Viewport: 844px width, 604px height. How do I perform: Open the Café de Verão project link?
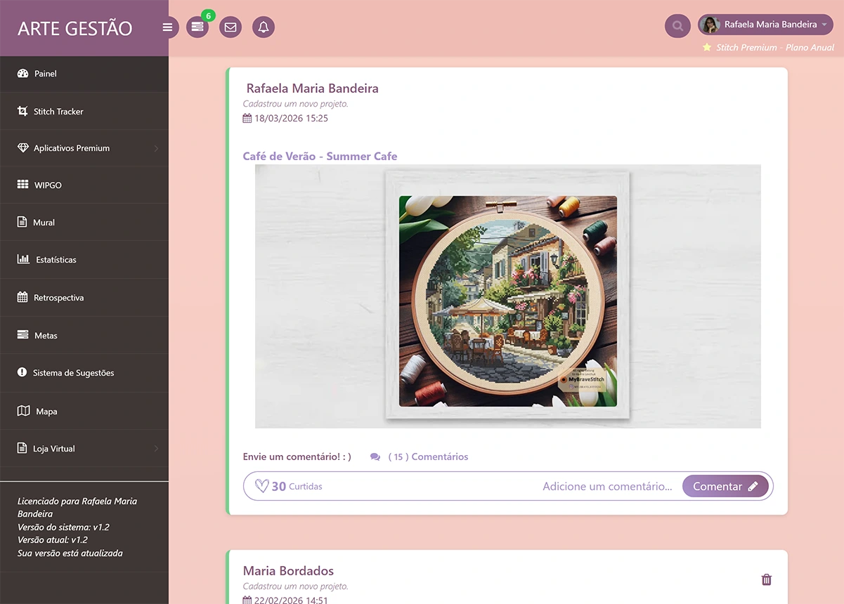(320, 156)
